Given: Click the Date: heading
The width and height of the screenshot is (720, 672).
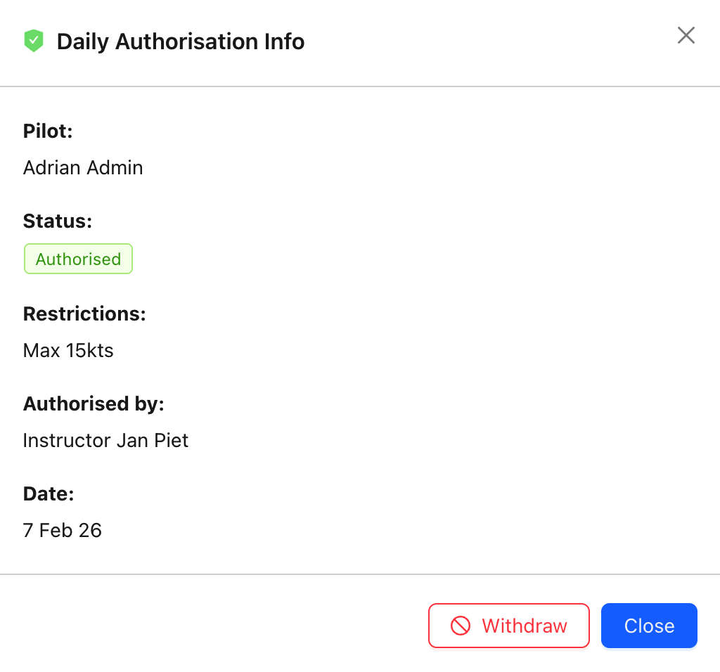Looking at the screenshot, I should (x=48, y=493).
